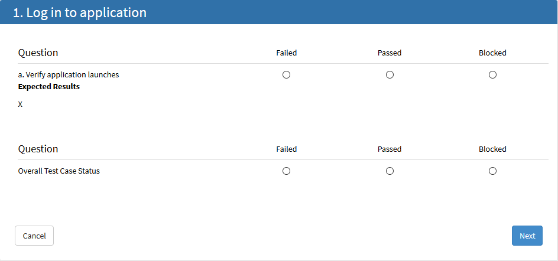The height and width of the screenshot is (261, 558).
Task: Mark 'Verify application launches' as Passed
Action: pyautogui.click(x=390, y=75)
